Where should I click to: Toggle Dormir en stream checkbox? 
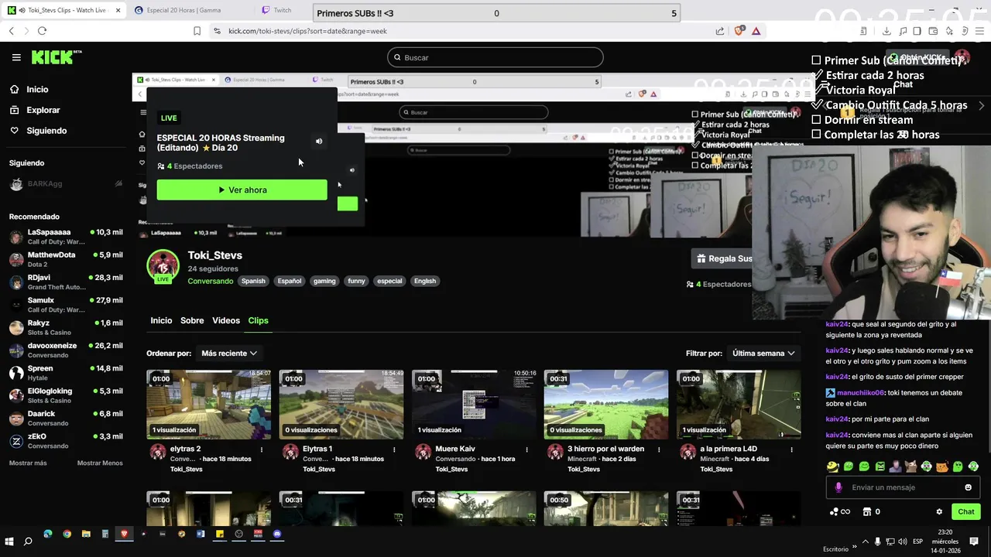pyautogui.click(x=816, y=120)
